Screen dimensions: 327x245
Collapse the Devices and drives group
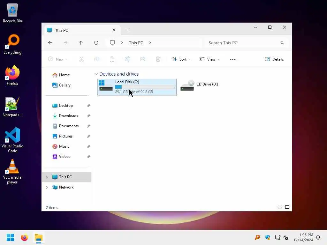pos(96,74)
